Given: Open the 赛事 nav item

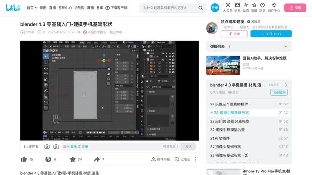Looking at the screenshot, I should pos(99,8).
